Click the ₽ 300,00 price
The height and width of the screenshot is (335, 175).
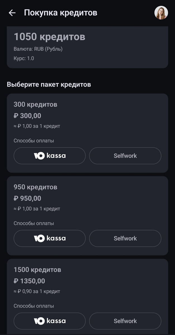pyautogui.click(x=27, y=116)
